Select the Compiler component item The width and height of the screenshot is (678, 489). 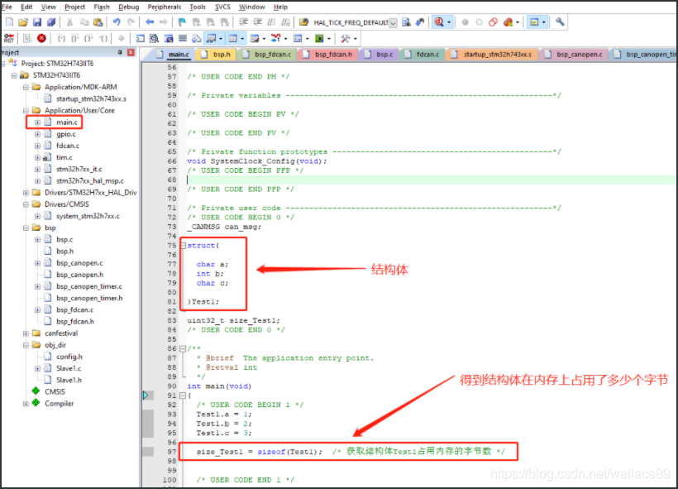tap(60, 403)
